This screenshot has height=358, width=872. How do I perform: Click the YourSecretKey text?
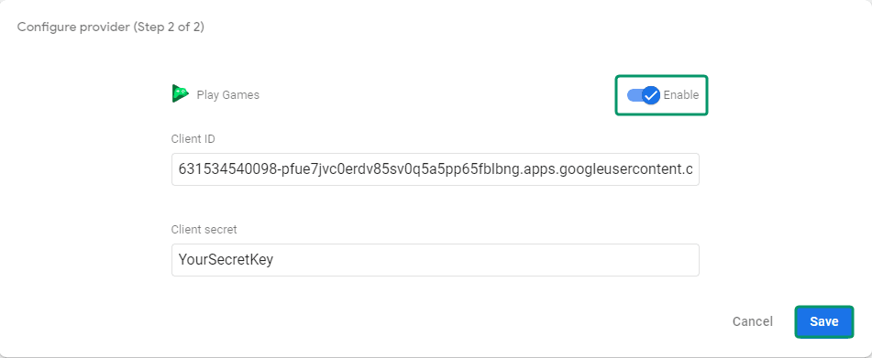[x=226, y=260]
